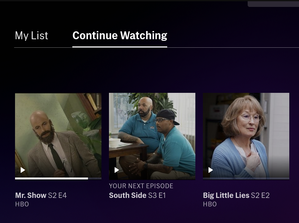Viewport: 299px width, 223px height.
Task: Switch to the My List tab
Action: point(31,35)
